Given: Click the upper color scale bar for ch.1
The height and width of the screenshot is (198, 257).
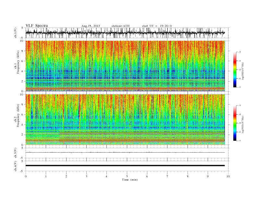Looking at the screenshot, I should click(x=235, y=70).
